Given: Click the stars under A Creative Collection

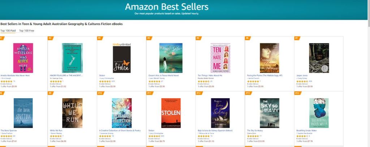Looking at the screenshot, I should pos(105,136).
